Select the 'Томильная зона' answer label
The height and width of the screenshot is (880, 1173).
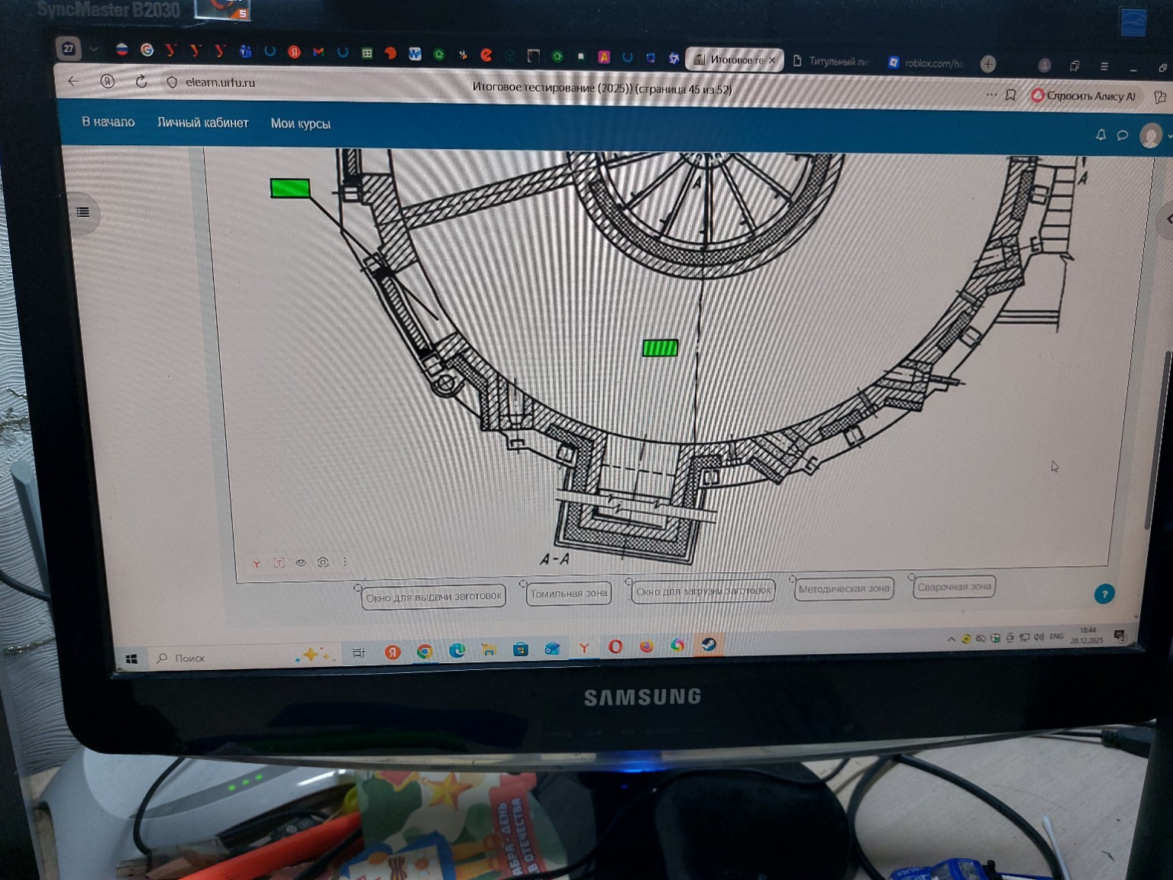click(569, 594)
